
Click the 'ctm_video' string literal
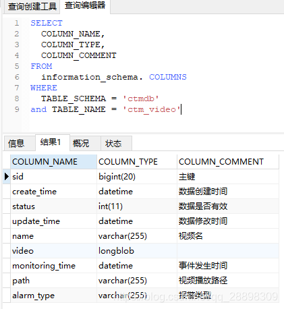pos(152,109)
